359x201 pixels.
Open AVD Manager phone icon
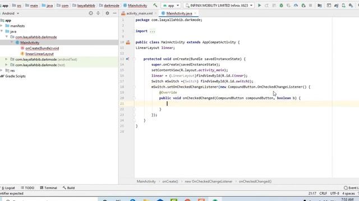coord(343,5)
